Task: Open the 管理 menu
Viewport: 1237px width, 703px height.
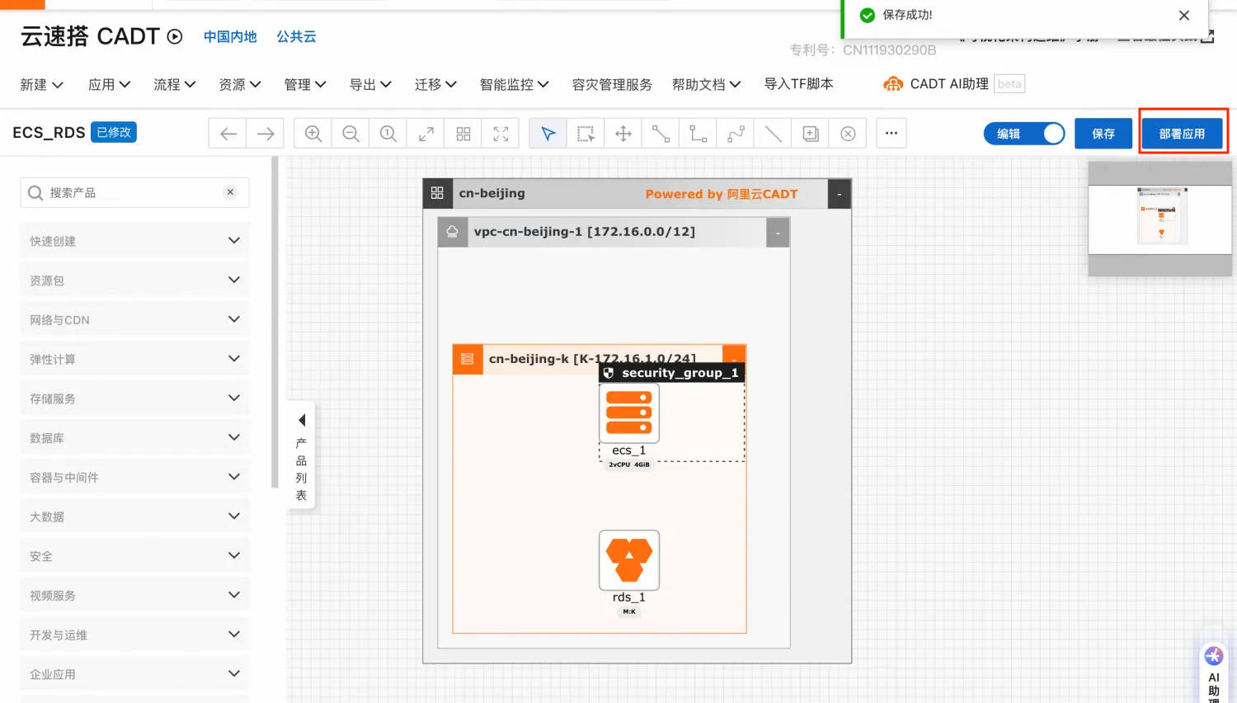Action: click(305, 84)
